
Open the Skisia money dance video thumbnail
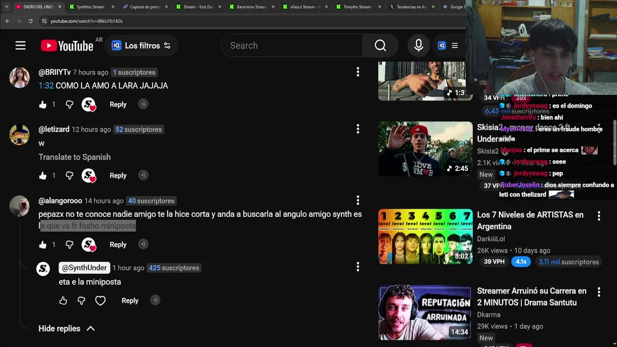pos(425,149)
